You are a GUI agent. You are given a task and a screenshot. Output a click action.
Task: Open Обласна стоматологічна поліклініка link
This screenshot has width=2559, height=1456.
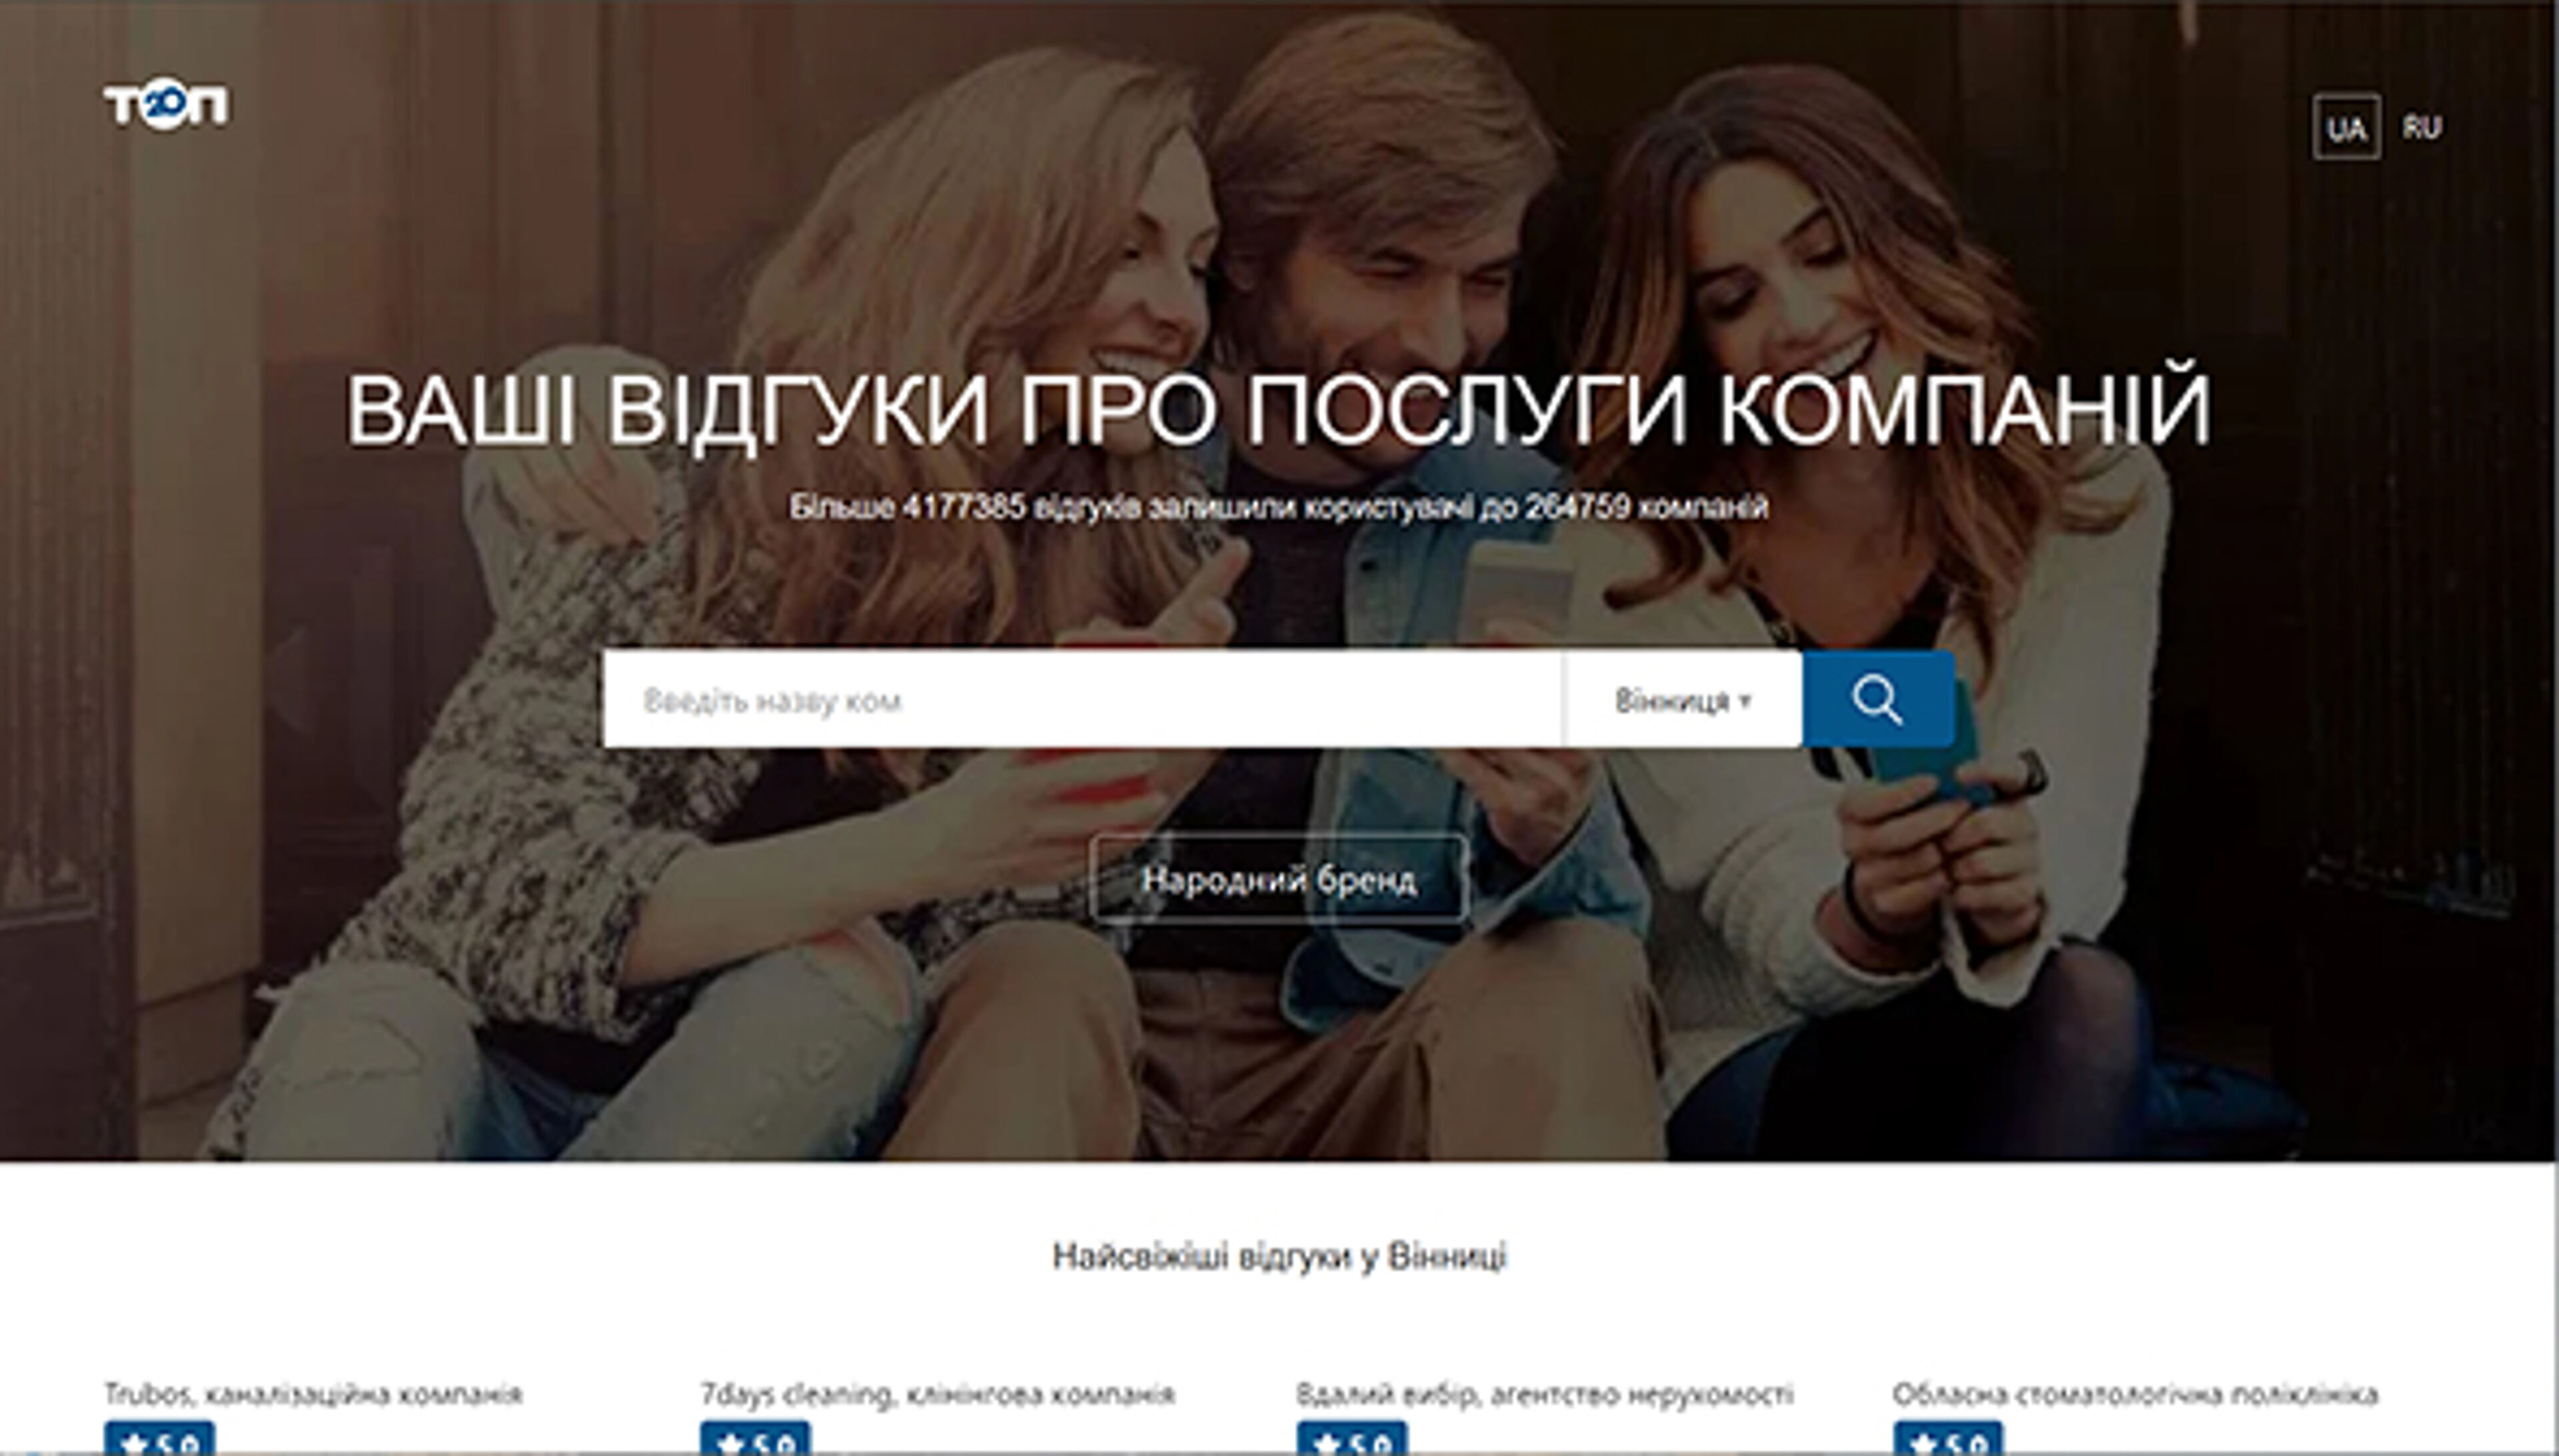(x=2135, y=1393)
